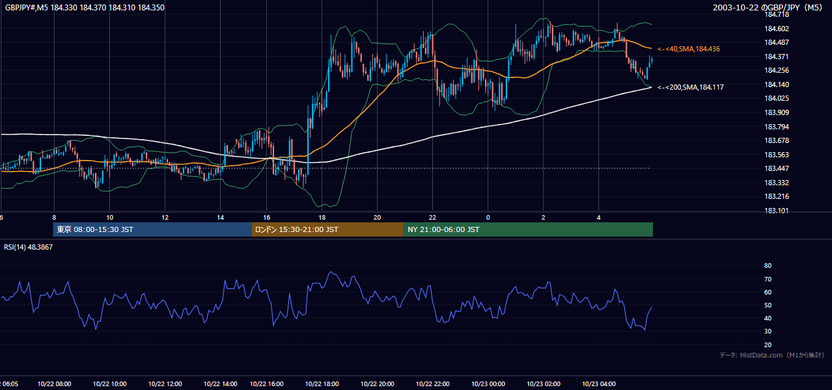Click the 10/22 22:00 time axis label
This screenshot has width=832, height=390.
432,384
